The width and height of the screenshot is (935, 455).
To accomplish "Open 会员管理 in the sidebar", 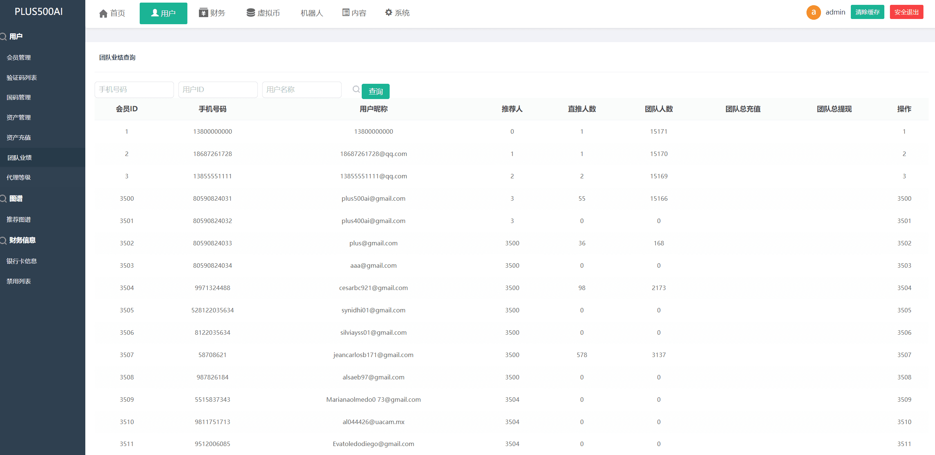I will (19, 58).
